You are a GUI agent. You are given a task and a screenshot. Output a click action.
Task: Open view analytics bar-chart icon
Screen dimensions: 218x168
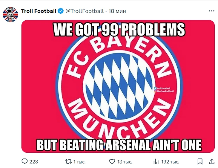click(x=156, y=162)
